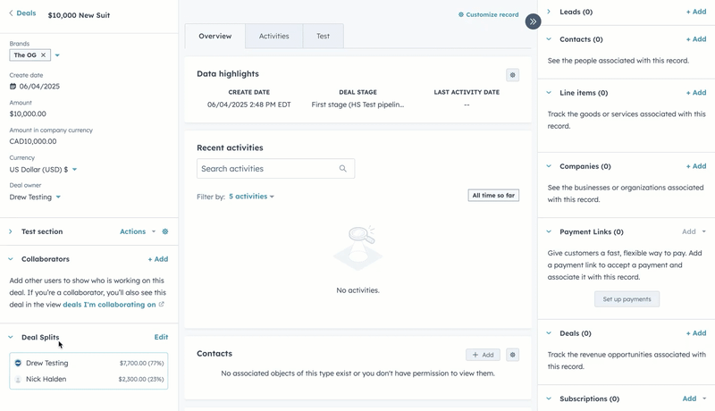Collapse the Payment Links section
715x411 pixels.
(549, 232)
